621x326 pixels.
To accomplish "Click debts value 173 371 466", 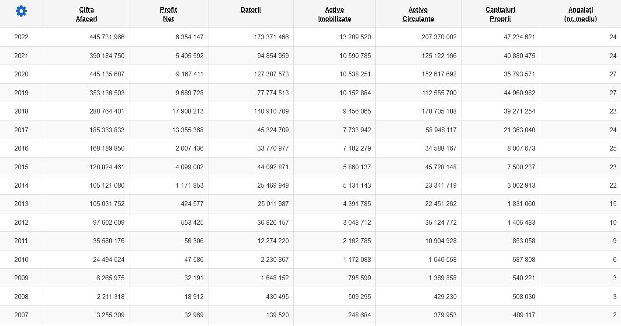I will point(271,37).
